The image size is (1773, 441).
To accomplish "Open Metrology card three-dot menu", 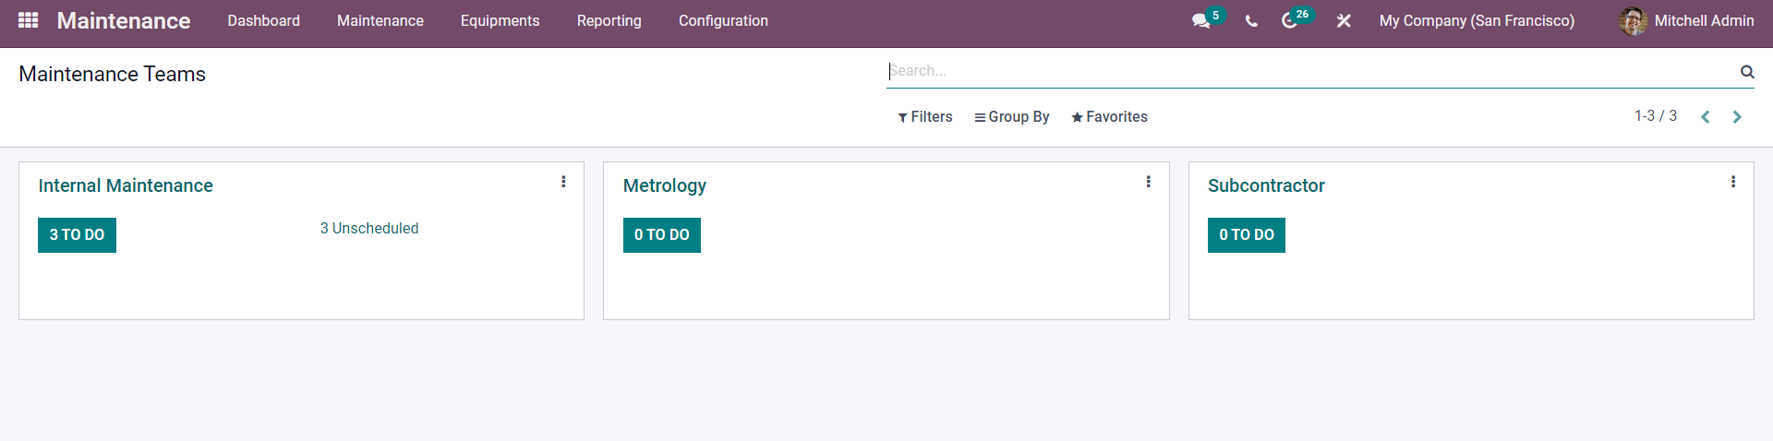I will (x=1148, y=182).
